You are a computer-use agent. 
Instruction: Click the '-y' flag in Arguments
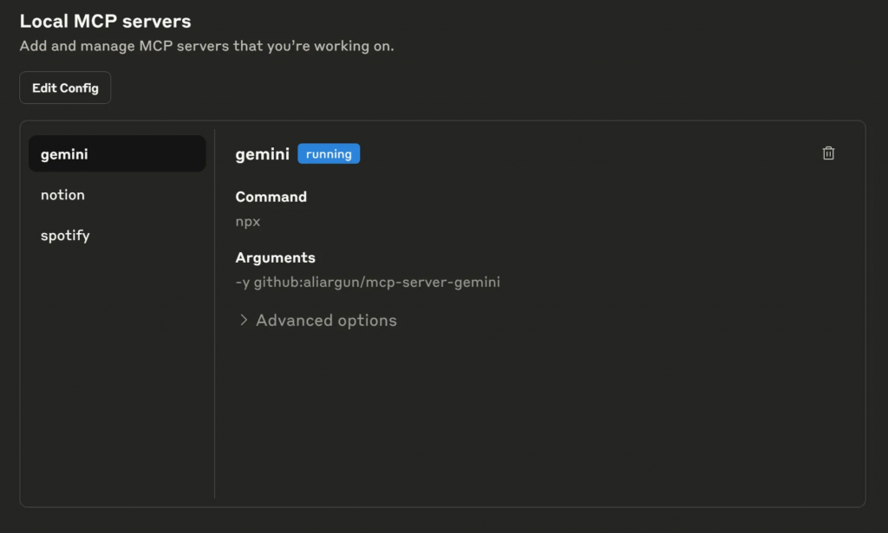(242, 282)
